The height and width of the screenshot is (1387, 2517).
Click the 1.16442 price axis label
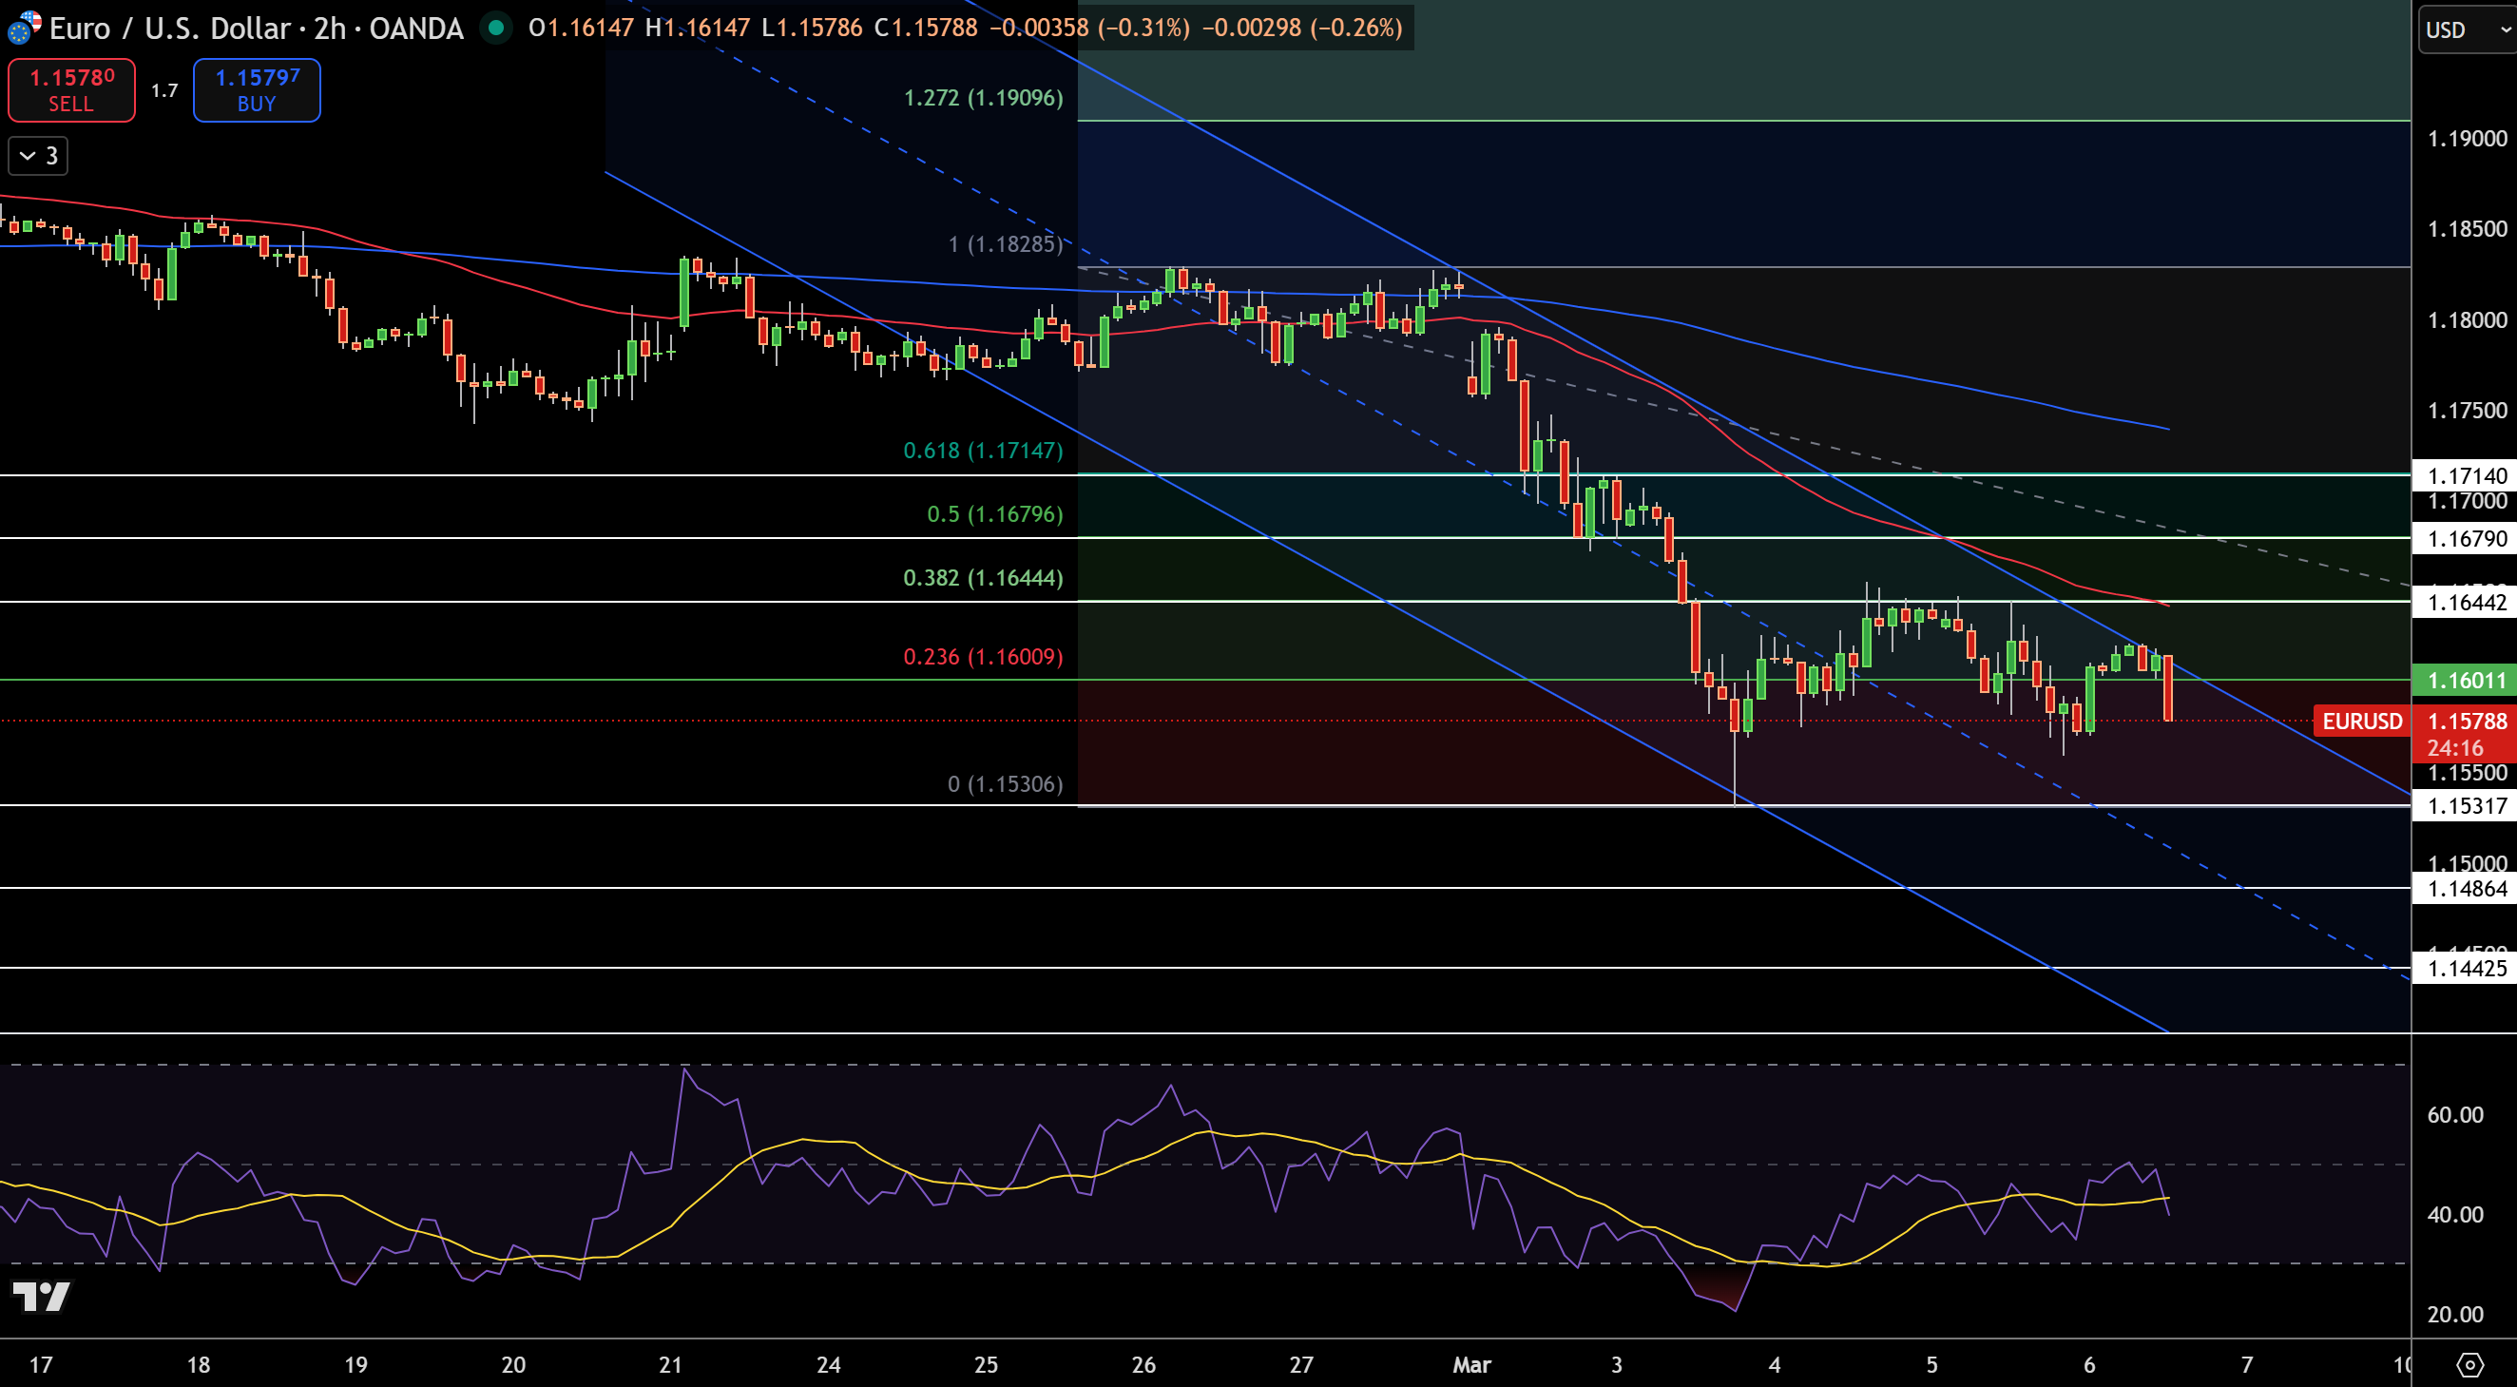pyautogui.click(x=2464, y=602)
